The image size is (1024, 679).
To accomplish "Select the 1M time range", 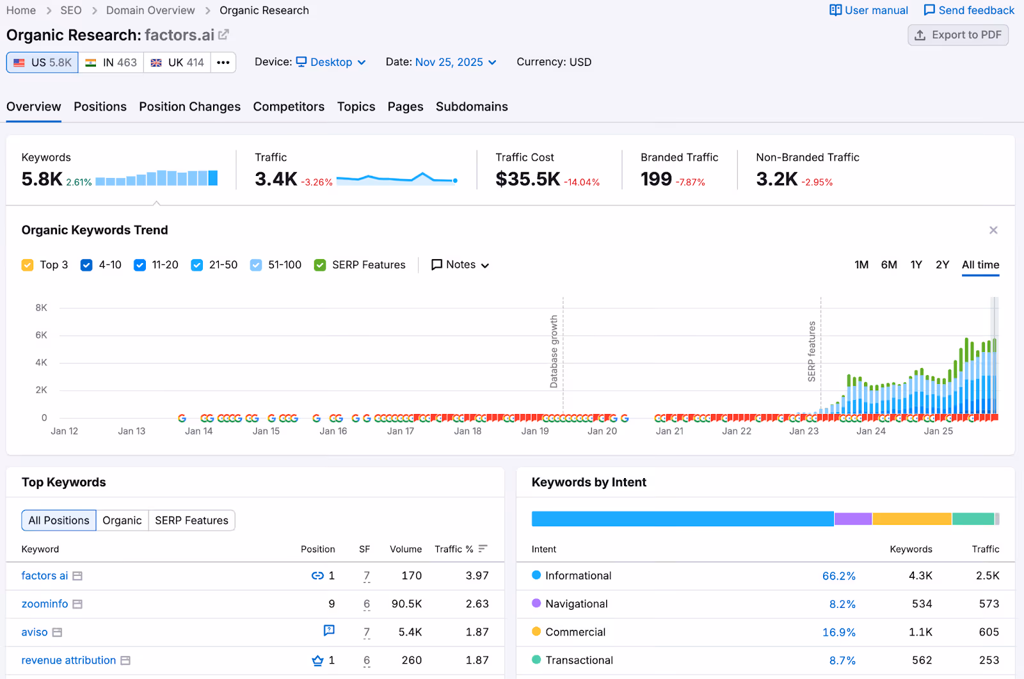I will tap(861, 264).
